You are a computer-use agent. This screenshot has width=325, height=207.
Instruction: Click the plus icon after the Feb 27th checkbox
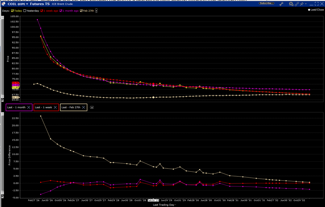coord(96,10)
